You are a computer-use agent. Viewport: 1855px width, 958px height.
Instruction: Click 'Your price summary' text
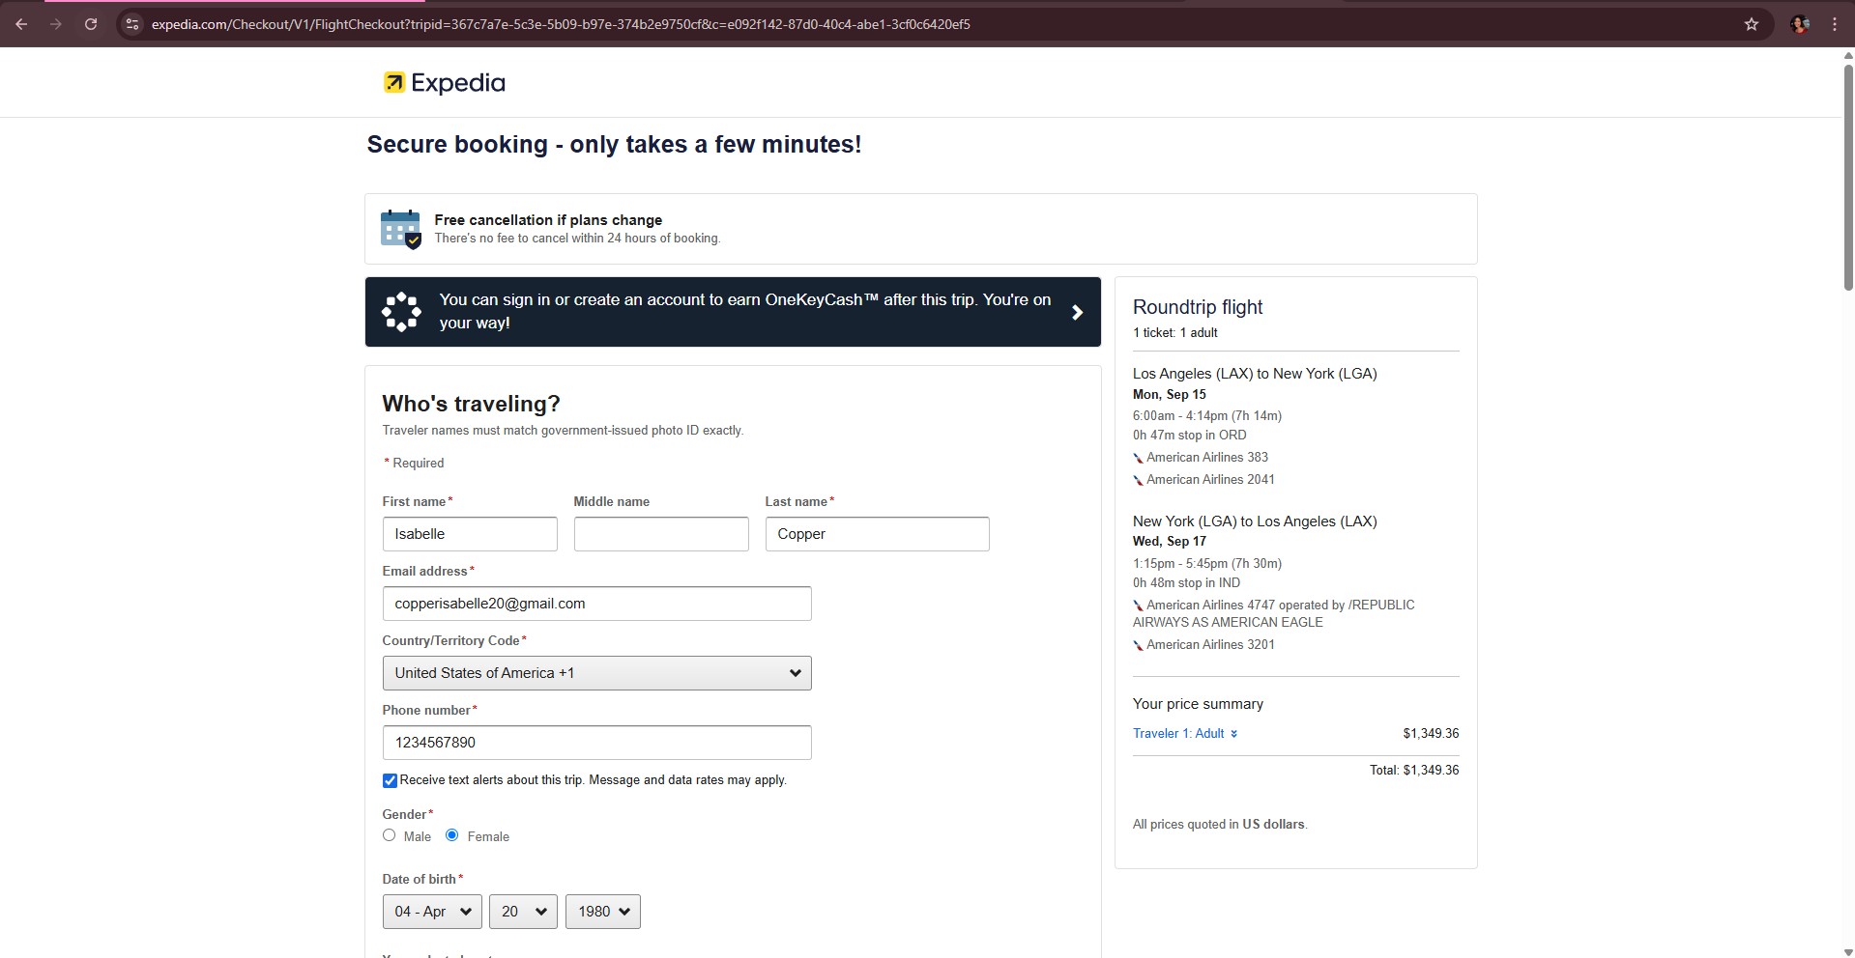pos(1198,704)
